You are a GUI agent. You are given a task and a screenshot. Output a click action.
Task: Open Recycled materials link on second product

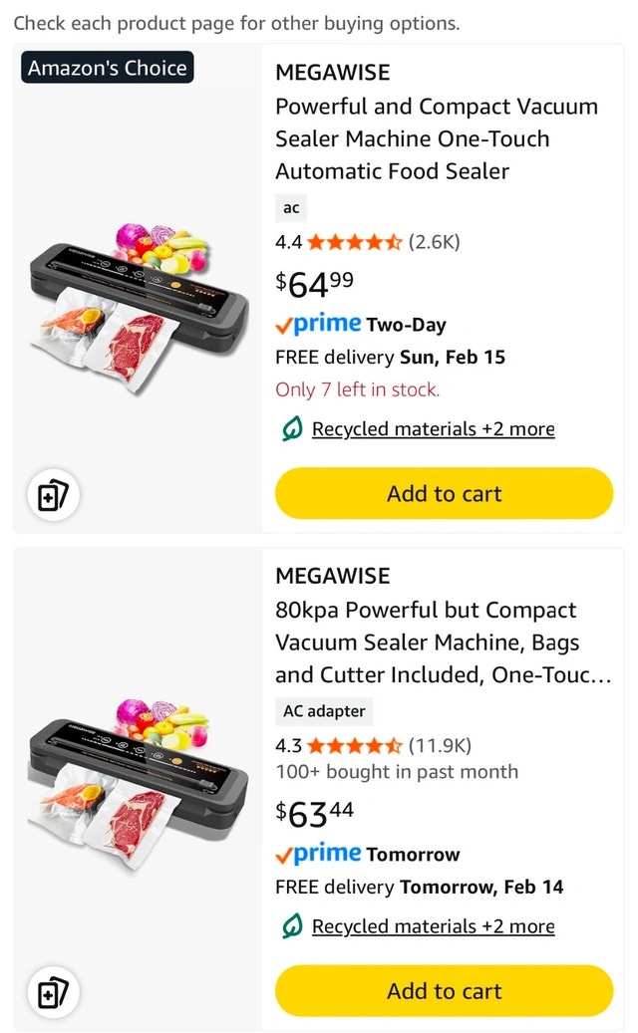tap(433, 926)
